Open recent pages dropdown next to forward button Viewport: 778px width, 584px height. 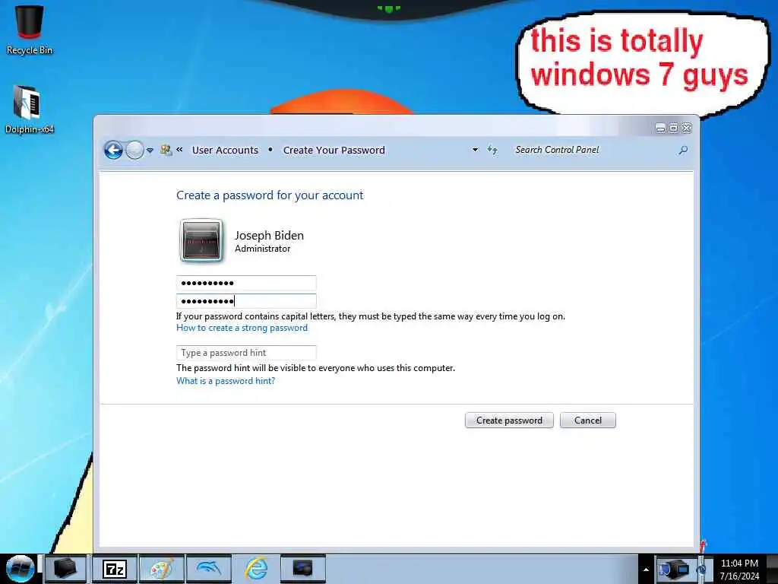(150, 150)
